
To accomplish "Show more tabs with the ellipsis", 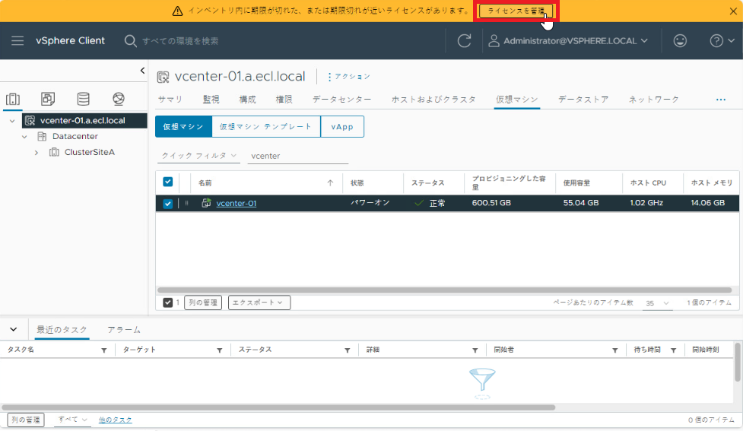I will pyautogui.click(x=721, y=100).
